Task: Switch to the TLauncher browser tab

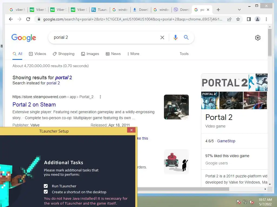Action: tap(100, 10)
